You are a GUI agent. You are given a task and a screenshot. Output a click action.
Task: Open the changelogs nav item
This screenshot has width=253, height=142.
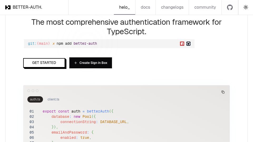(172, 7)
